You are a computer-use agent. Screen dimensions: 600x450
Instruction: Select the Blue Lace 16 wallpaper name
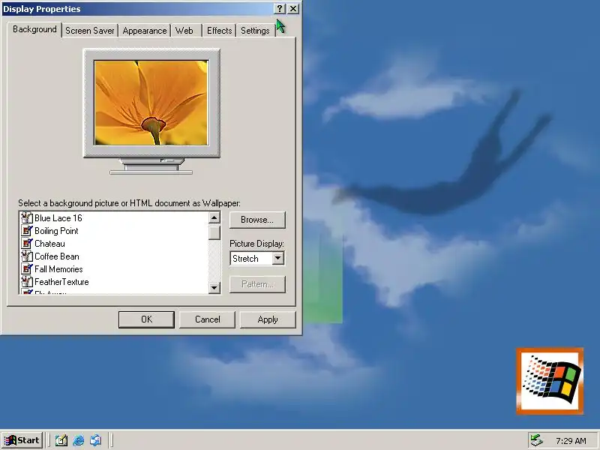(58, 218)
